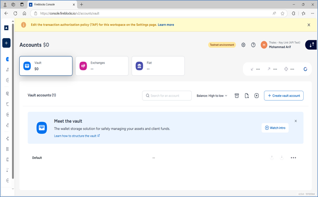Click the loading spinner in the activity pill
Viewport: 318px width, 197px height.
305,69
